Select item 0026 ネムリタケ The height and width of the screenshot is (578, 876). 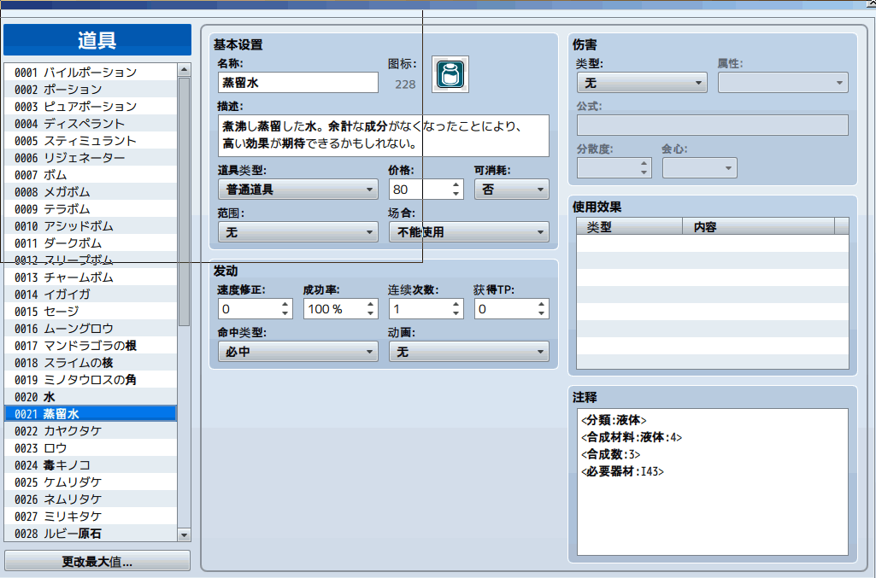[91, 499]
